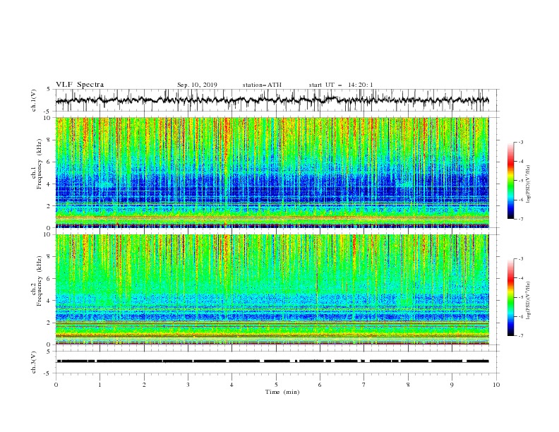Image resolution: width=559 pixels, height=432 pixels.
Task: Click the ch.1 color bar log(PSD) label
Action: tap(529, 184)
